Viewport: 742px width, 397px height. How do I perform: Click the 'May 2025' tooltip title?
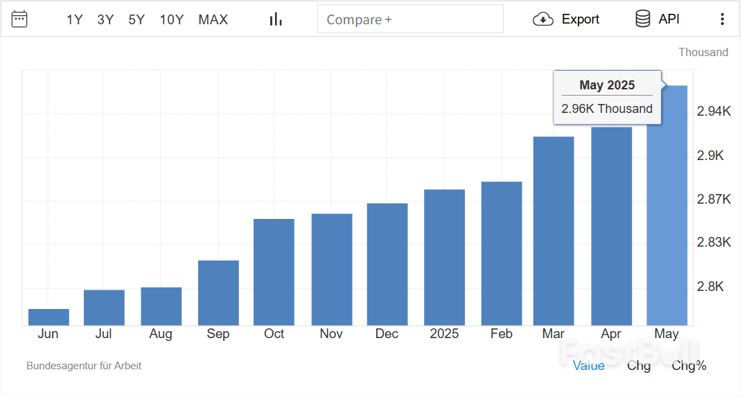pos(607,85)
